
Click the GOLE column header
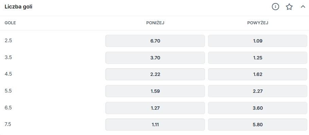[10, 23]
